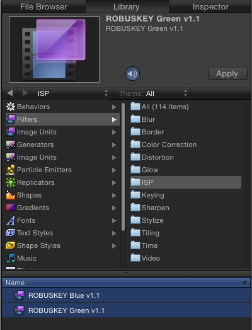
Task: Click the Gradients icon
Action: pos(11,208)
